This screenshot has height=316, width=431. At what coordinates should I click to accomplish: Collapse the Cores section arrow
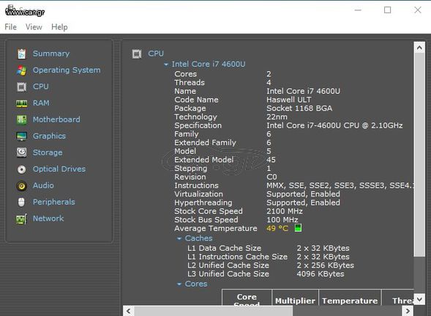pyautogui.click(x=179, y=284)
